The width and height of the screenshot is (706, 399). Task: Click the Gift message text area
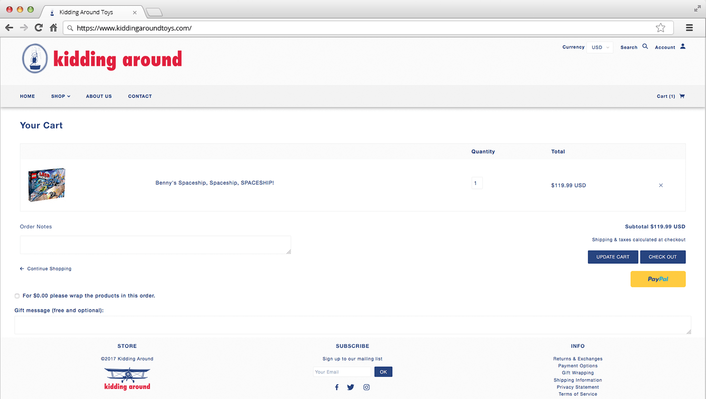(353, 325)
